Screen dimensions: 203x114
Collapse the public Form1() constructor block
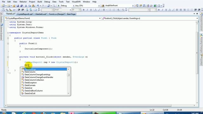click(x=8, y=44)
